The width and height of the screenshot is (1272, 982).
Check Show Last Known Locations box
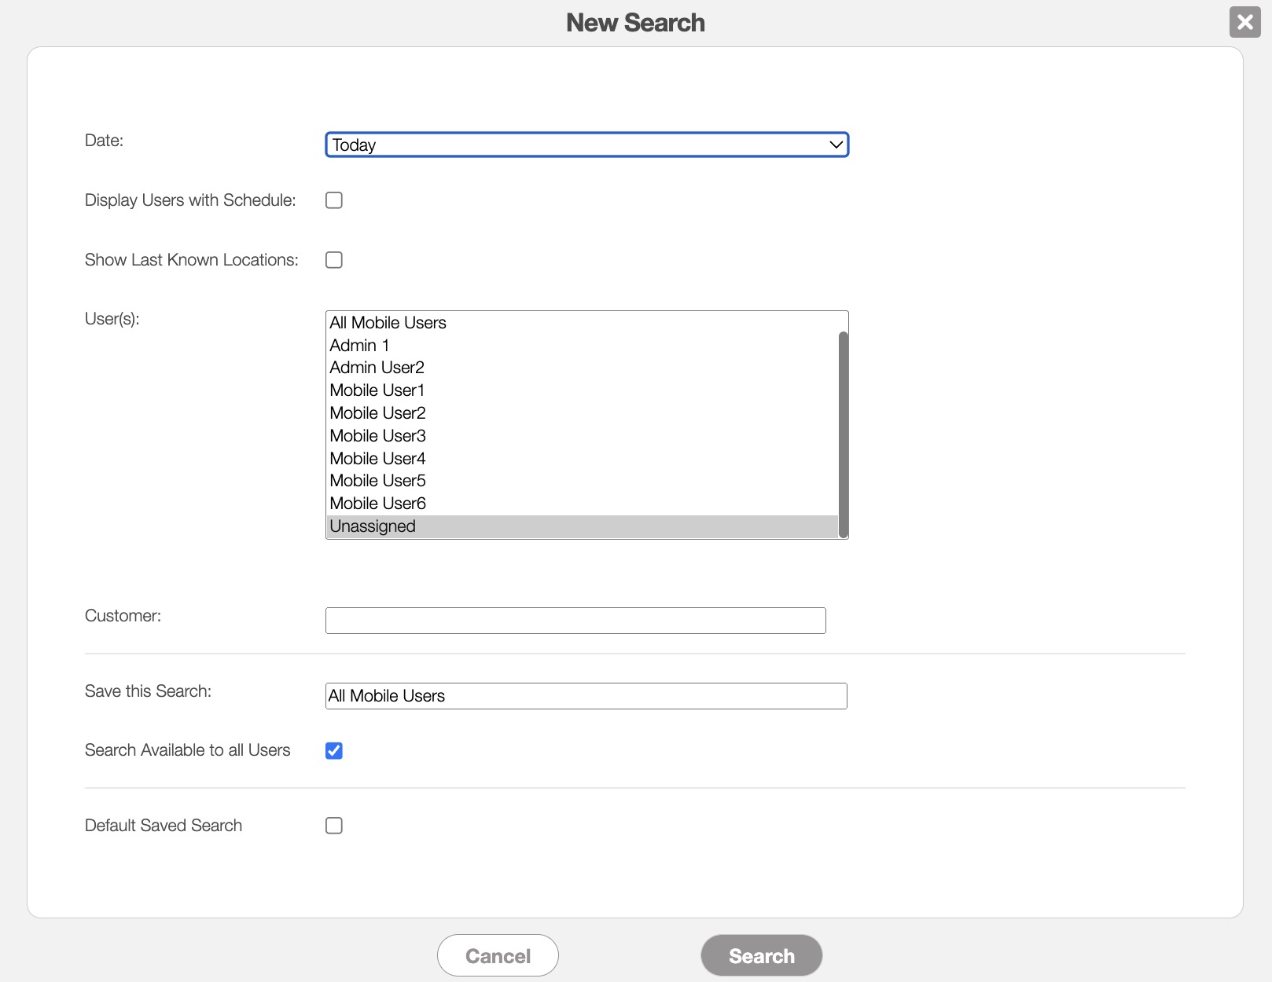pyautogui.click(x=334, y=260)
